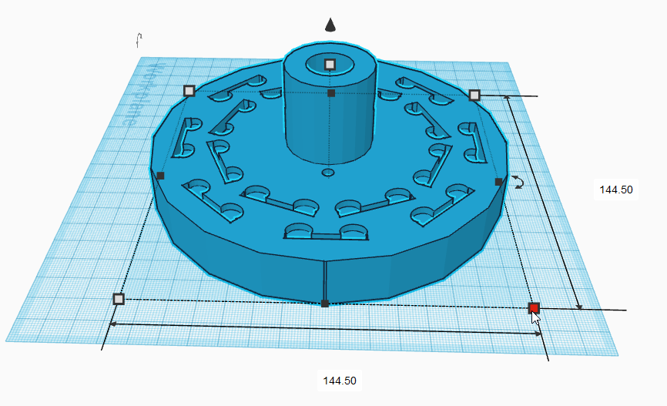Click the small round hole below the cylinder
The height and width of the screenshot is (406, 667).
(x=328, y=173)
